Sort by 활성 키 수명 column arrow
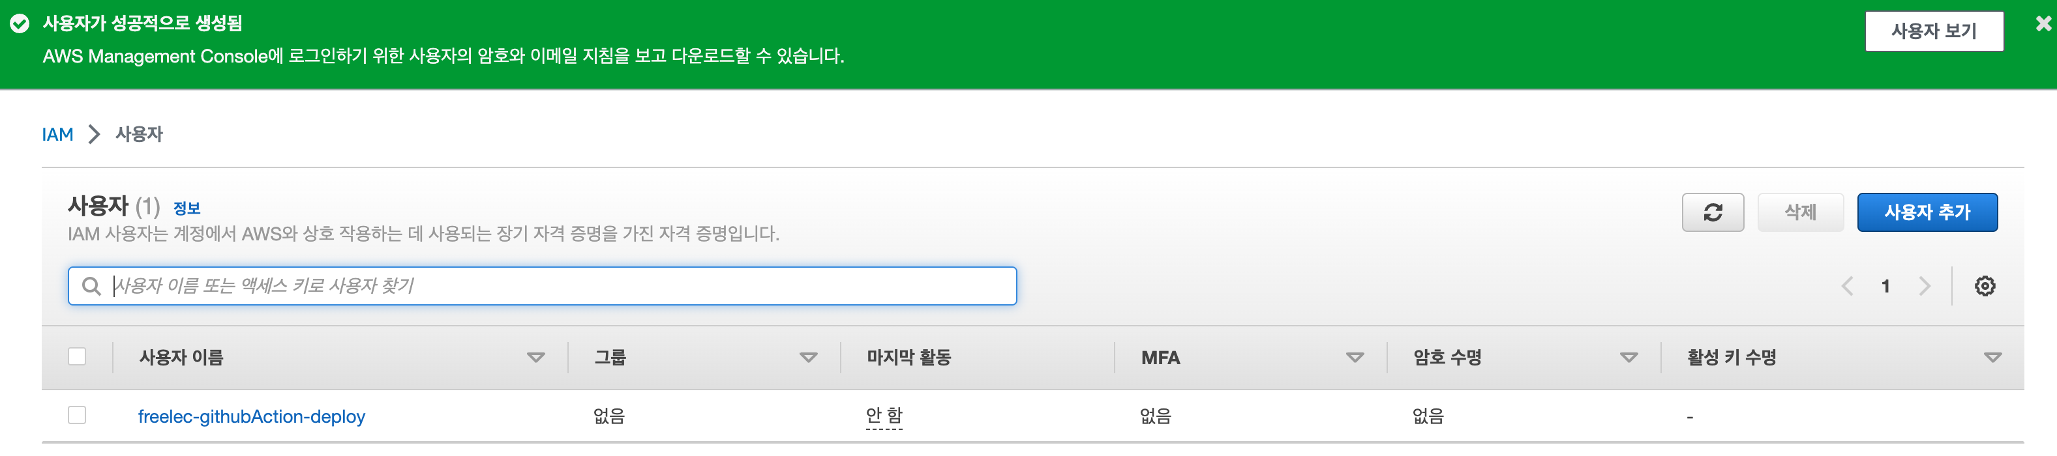 [x=1992, y=358]
